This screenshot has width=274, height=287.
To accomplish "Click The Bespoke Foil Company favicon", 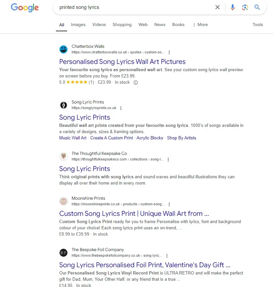I will [x=63, y=253].
